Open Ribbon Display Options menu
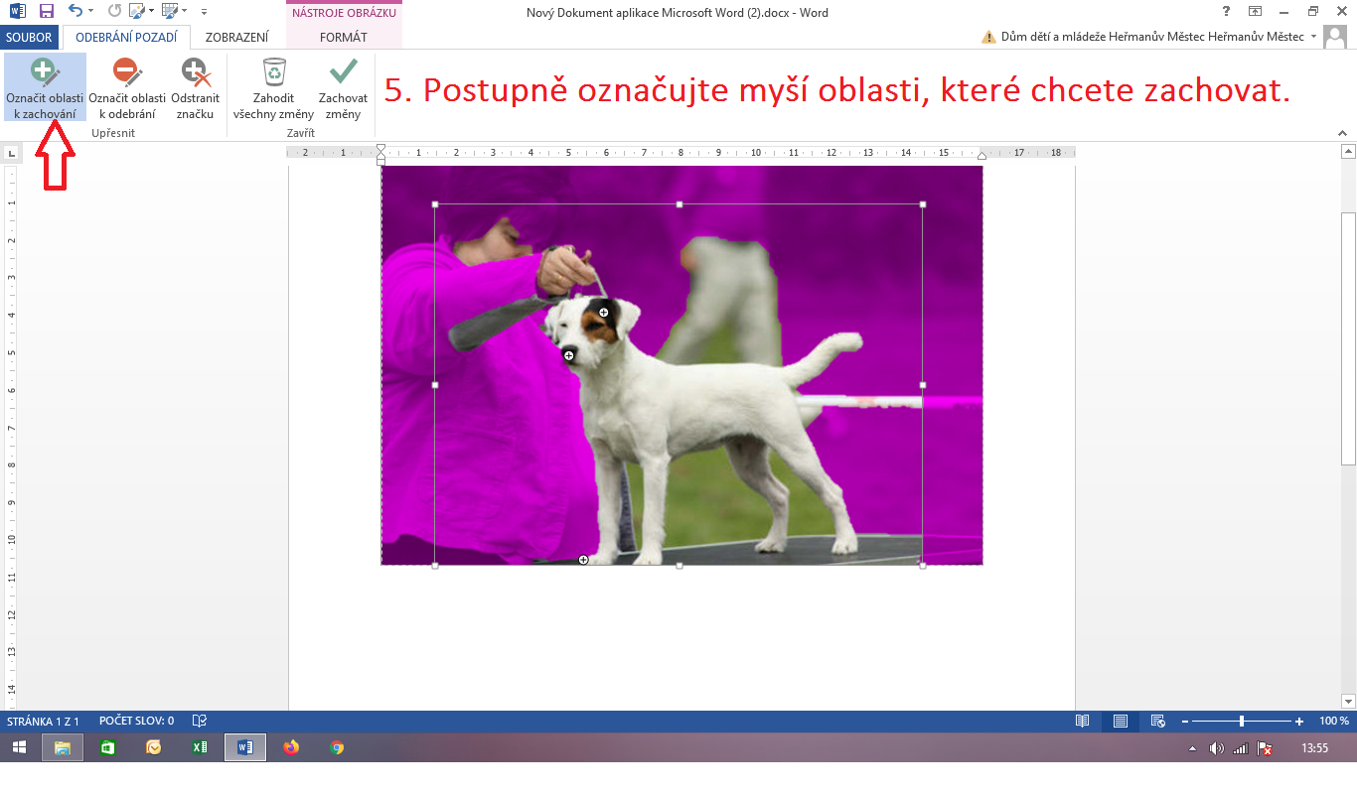This screenshot has width=1357, height=794. click(x=1256, y=12)
